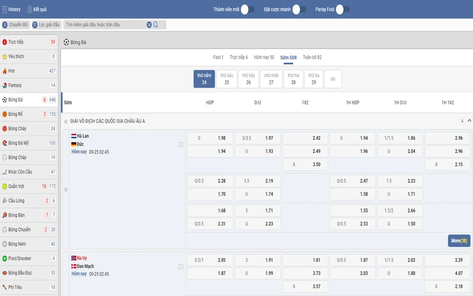Image resolution: width=473 pixels, height=296 pixels.
Task: Select Trực tiếp live icon in sidebar
Action: pos(5,42)
